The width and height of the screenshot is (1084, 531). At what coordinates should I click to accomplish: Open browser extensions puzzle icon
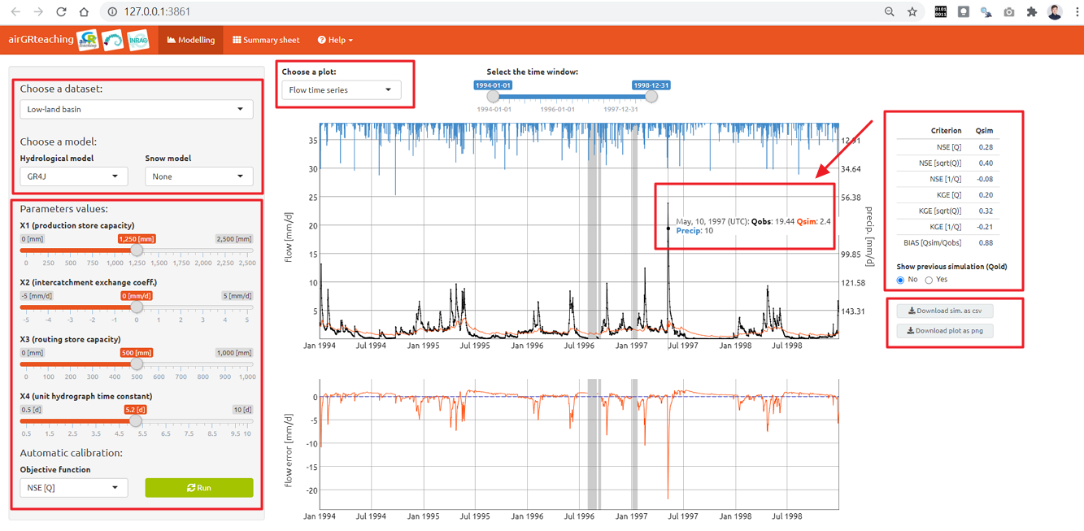(x=1032, y=12)
